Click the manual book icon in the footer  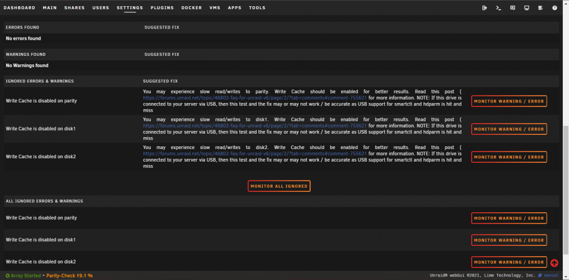540,275
